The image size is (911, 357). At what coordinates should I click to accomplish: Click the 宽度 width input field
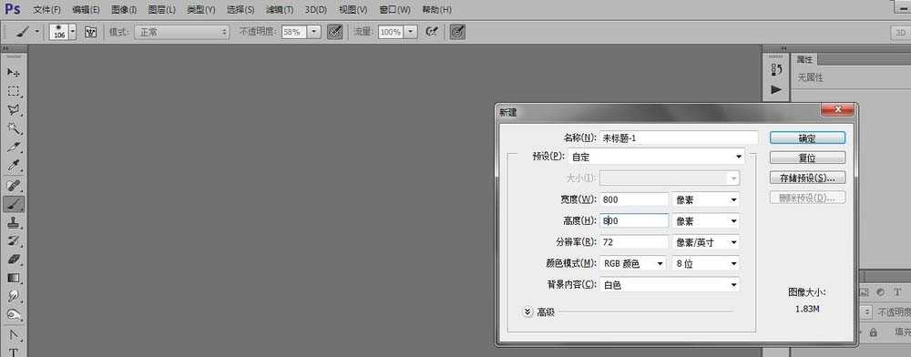[x=634, y=199]
